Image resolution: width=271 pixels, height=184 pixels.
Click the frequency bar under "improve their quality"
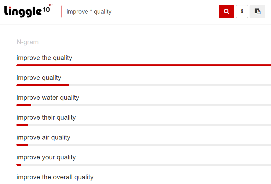[144, 125]
